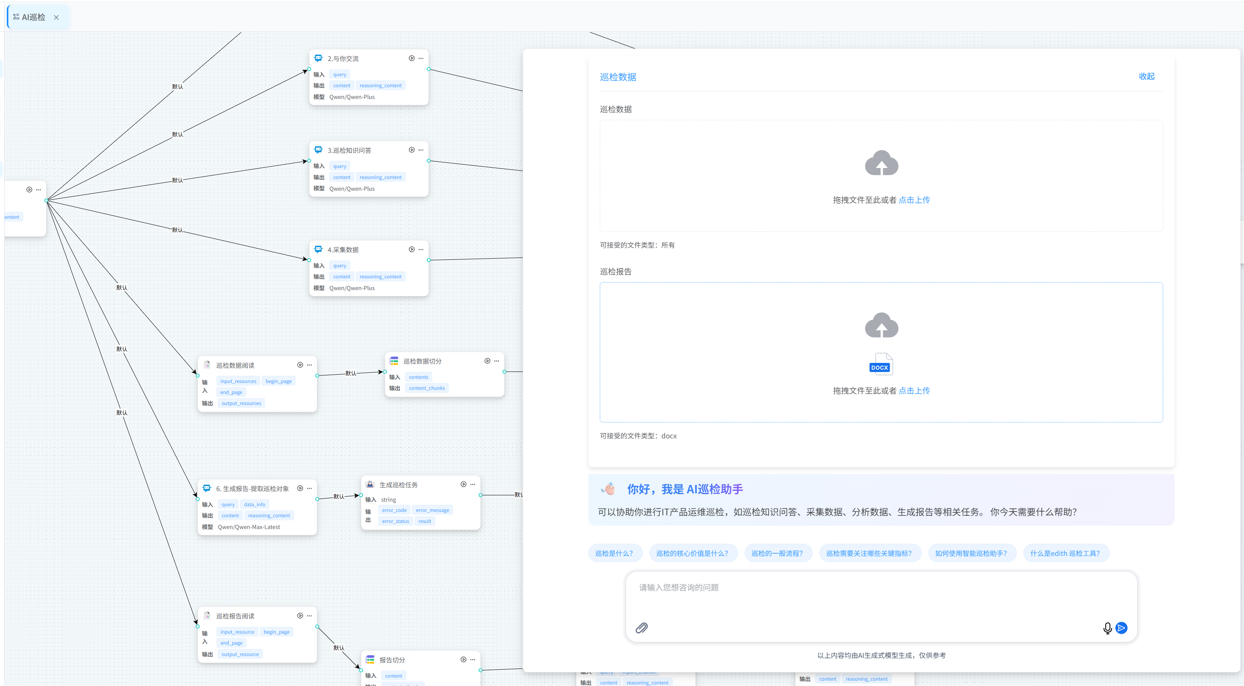Click the send message arrow icon
This screenshot has width=1244, height=686.
click(x=1121, y=628)
